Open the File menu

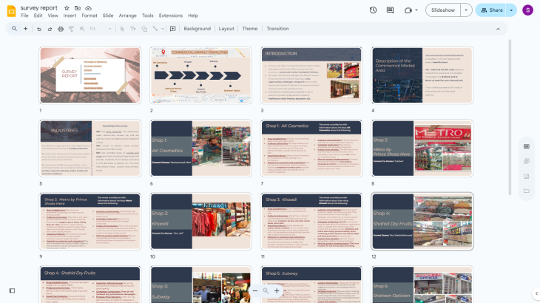pos(24,16)
